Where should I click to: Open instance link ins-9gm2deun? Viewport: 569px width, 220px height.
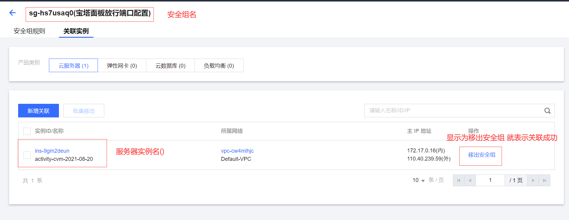pyautogui.click(x=52, y=151)
